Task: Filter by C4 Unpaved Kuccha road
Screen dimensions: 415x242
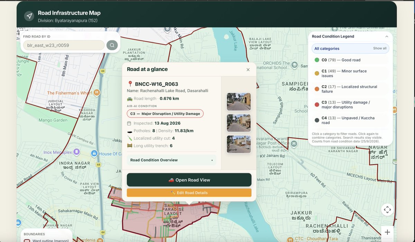Action: tap(350, 120)
